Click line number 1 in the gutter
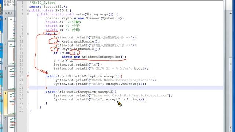235x132 pixels. tap(22, 3)
